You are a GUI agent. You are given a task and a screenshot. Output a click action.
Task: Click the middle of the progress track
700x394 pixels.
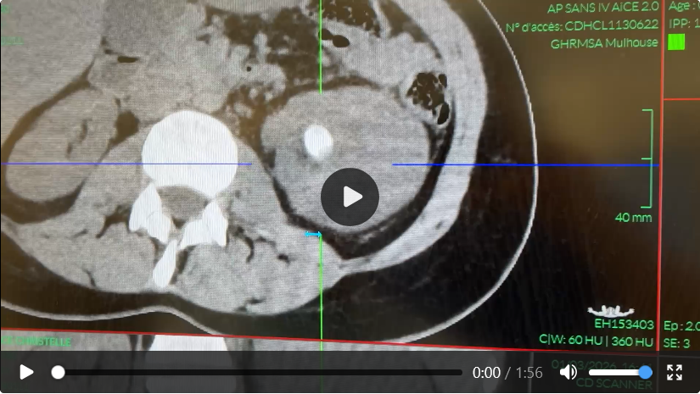coord(260,372)
